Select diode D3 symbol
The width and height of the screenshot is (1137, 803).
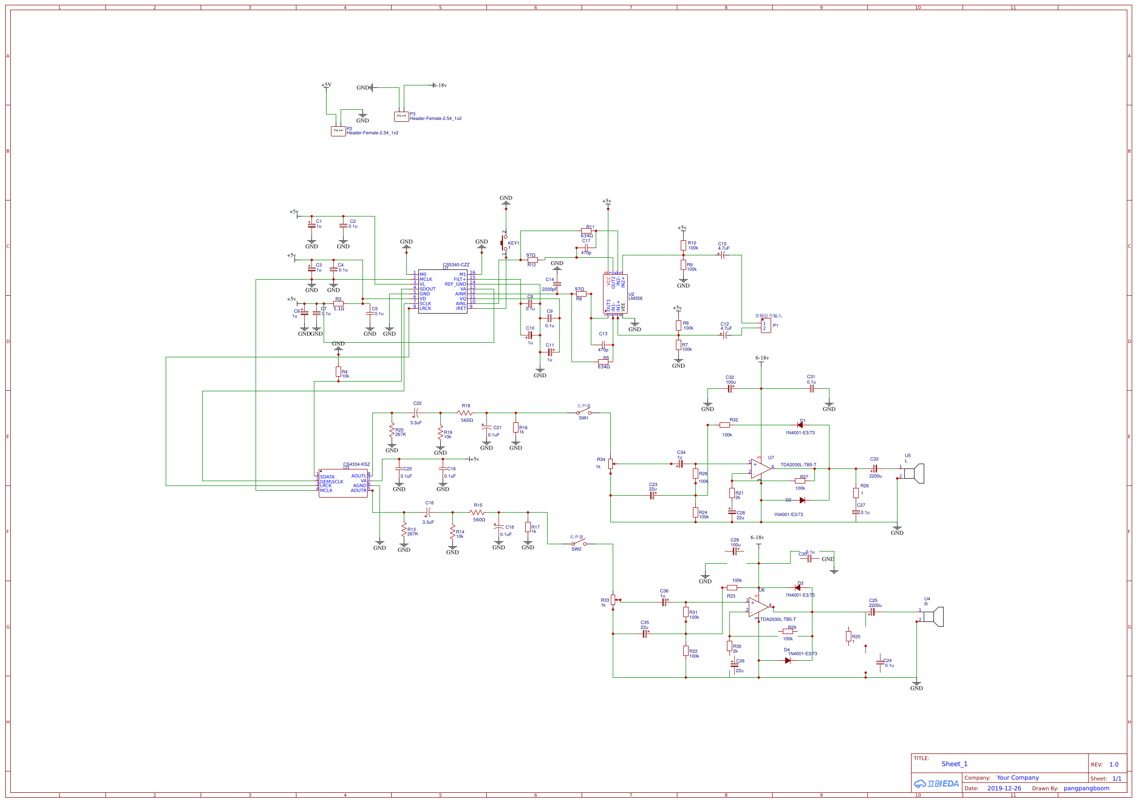[797, 587]
